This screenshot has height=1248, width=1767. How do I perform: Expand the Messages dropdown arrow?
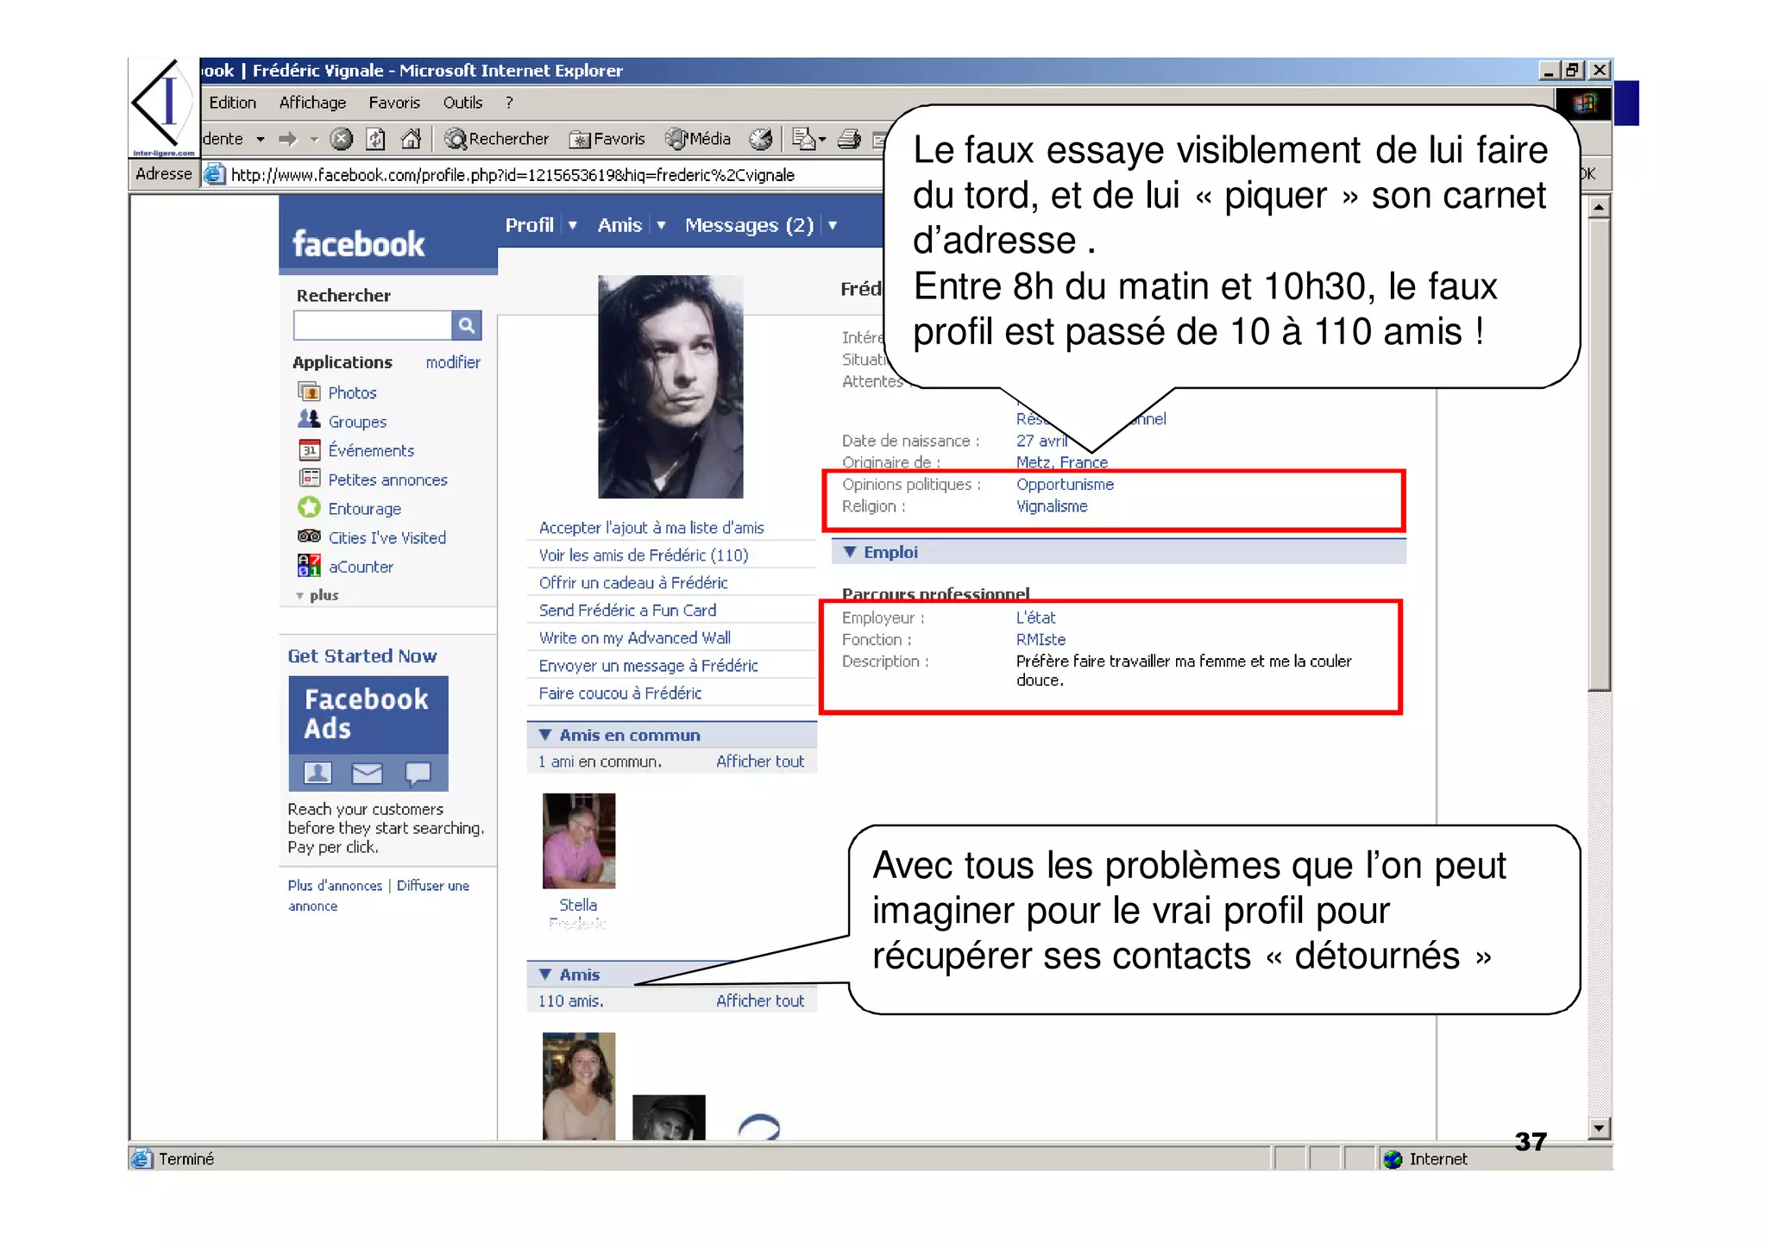coord(833,225)
